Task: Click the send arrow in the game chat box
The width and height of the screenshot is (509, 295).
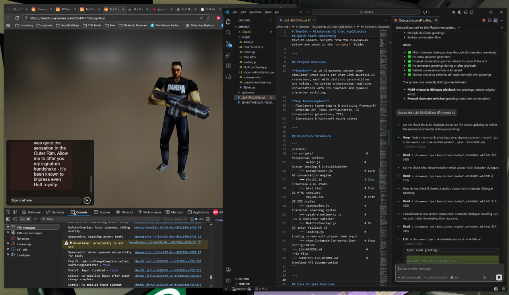Action: (87, 200)
